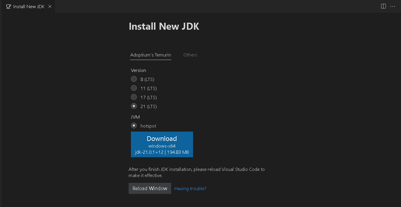The width and height of the screenshot is (401, 207).
Task: Switch to the Others tab
Action: click(190, 55)
